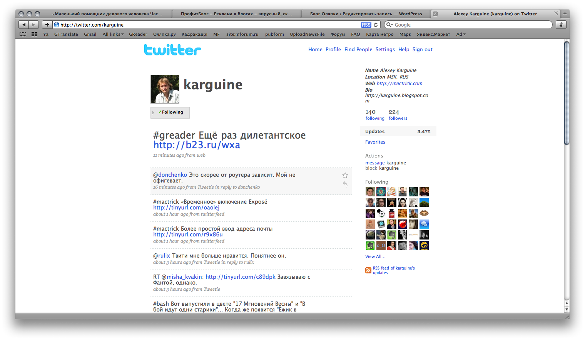
Task: Favorite the @donchenko reply with the star
Action: [x=345, y=175]
